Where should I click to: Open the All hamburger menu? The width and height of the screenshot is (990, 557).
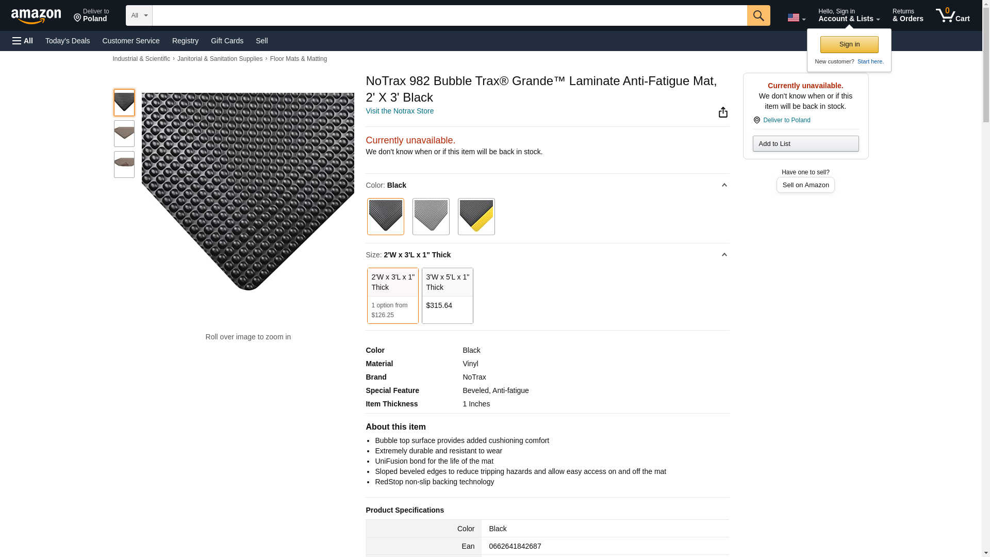point(23,41)
